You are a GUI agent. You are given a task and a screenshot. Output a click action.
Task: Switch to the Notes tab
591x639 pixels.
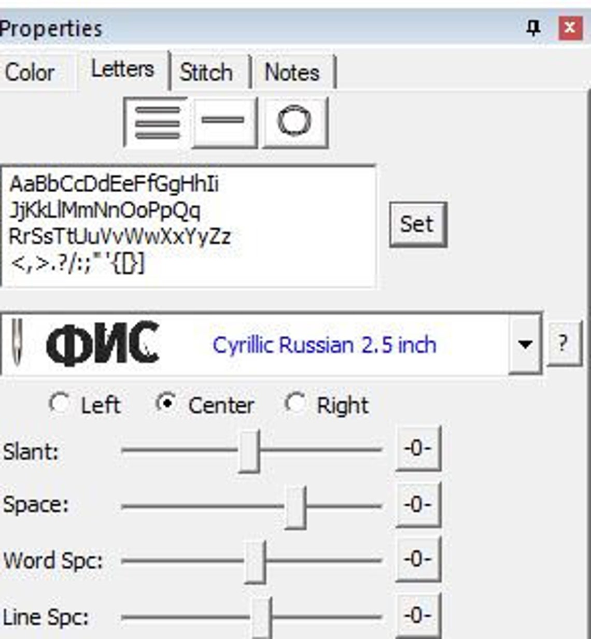[x=292, y=72]
